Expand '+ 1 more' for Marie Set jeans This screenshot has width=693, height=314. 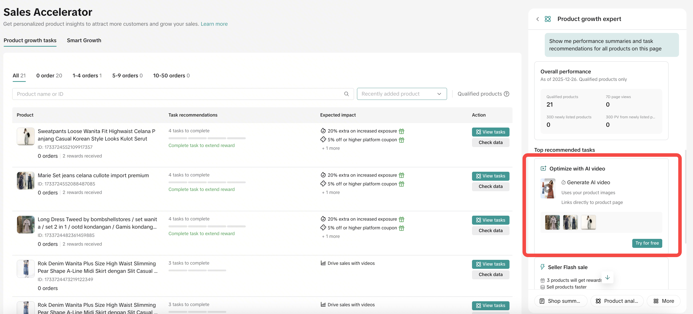(331, 192)
